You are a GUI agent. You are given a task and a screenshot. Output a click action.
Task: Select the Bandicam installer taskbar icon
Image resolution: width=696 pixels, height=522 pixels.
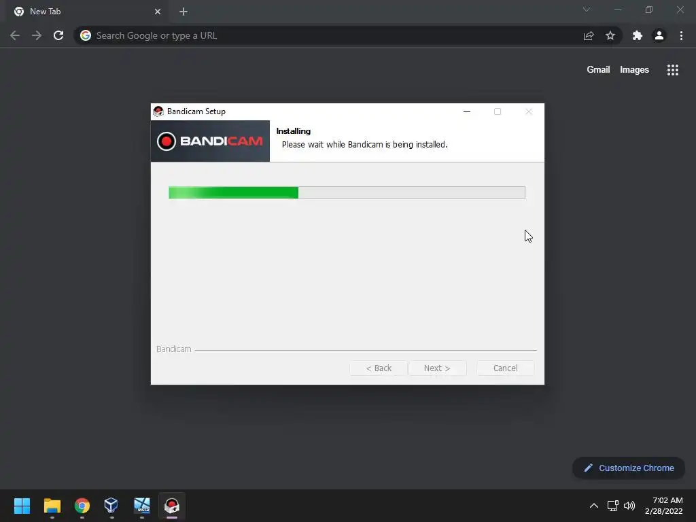pyautogui.click(x=172, y=506)
